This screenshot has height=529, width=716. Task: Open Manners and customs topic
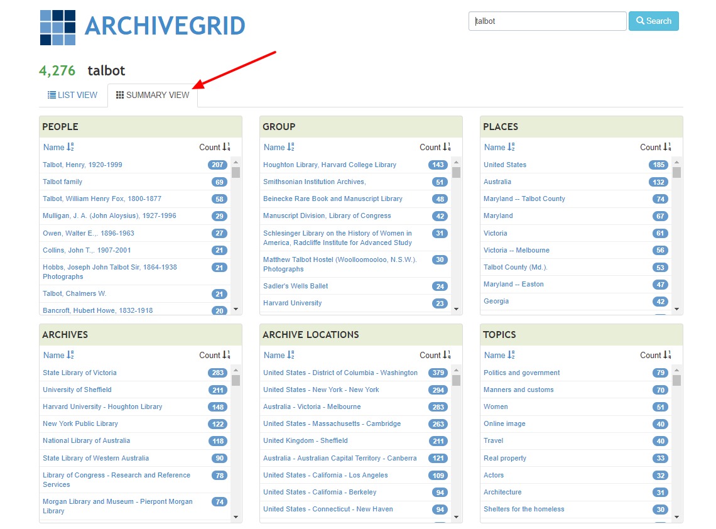click(518, 390)
